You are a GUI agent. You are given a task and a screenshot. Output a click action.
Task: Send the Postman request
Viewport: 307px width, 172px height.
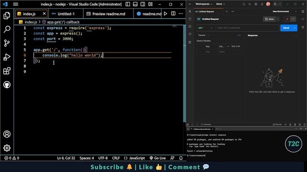click(x=286, y=28)
